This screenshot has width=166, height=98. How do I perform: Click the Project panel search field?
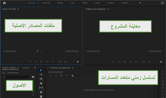[x=16, y=77]
